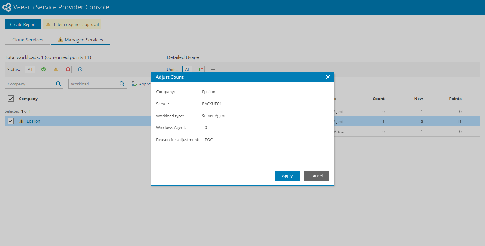485x246 pixels.
Task: Click the Workload search magnifier icon
Action: 122,84
